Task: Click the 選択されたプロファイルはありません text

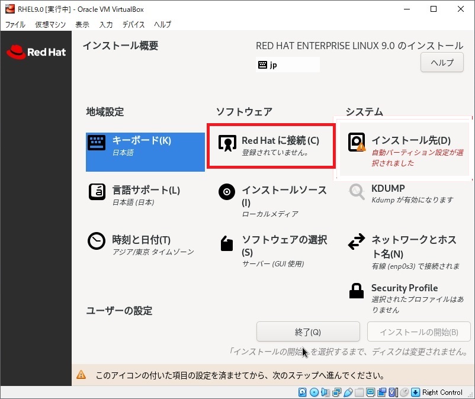Action: tap(418, 304)
